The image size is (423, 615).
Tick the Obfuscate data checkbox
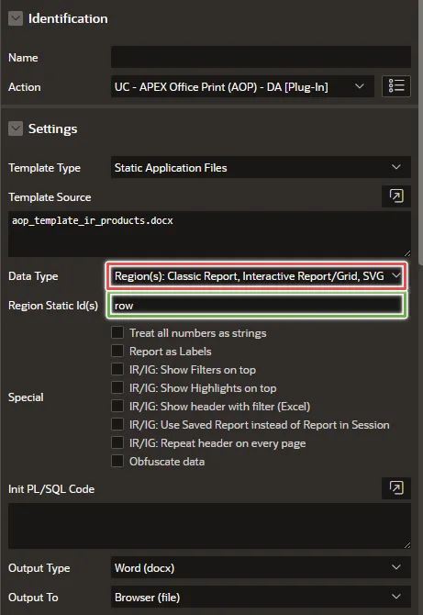[x=117, y=462]
